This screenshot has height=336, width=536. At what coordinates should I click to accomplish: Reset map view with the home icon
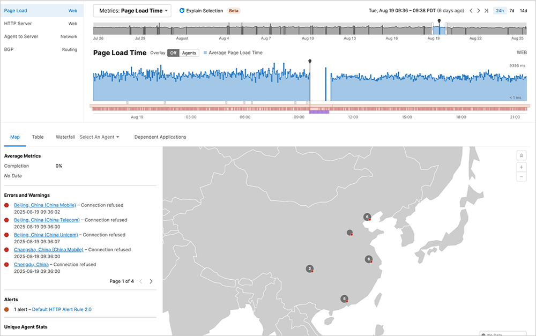point(521,155)
